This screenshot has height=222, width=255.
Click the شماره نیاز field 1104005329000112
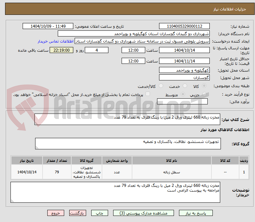click(184, 26)
